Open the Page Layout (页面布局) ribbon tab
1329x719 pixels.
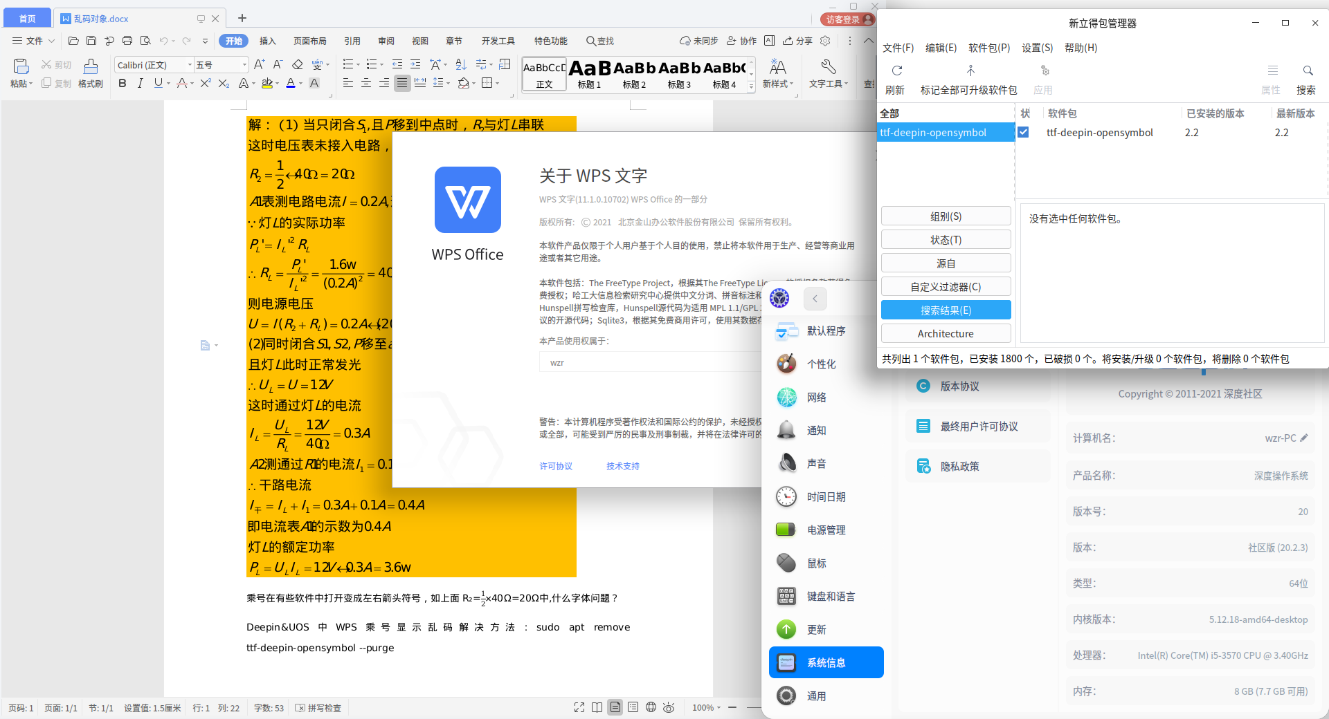click(309, 41)
